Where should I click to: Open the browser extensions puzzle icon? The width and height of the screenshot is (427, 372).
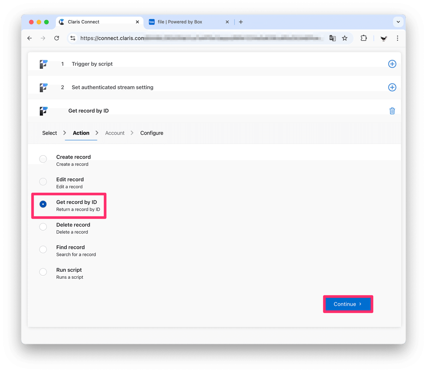[364, 38]
